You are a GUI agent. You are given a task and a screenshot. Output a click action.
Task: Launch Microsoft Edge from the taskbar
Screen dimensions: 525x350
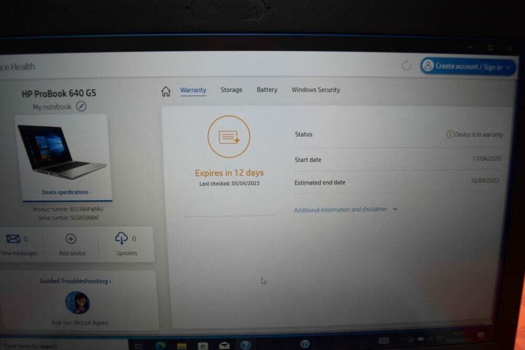tap(161, 345)
